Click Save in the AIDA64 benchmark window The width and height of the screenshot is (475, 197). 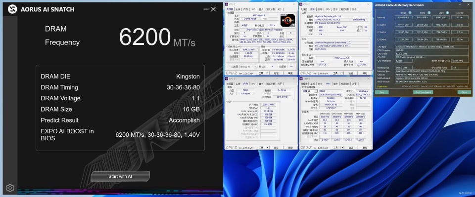click(x=381, y=92)
